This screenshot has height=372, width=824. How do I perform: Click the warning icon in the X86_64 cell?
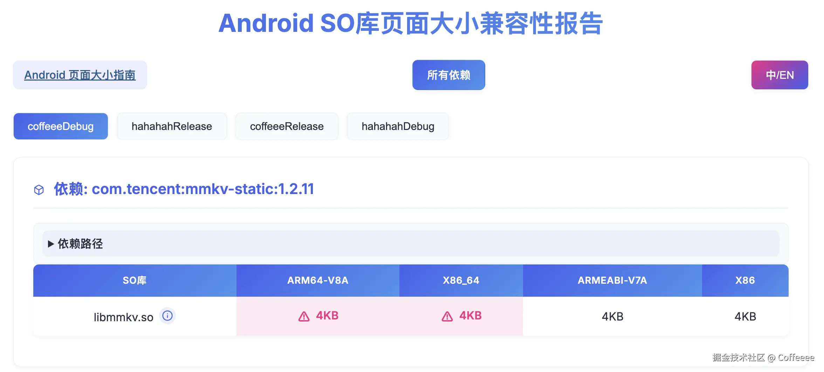447,317
